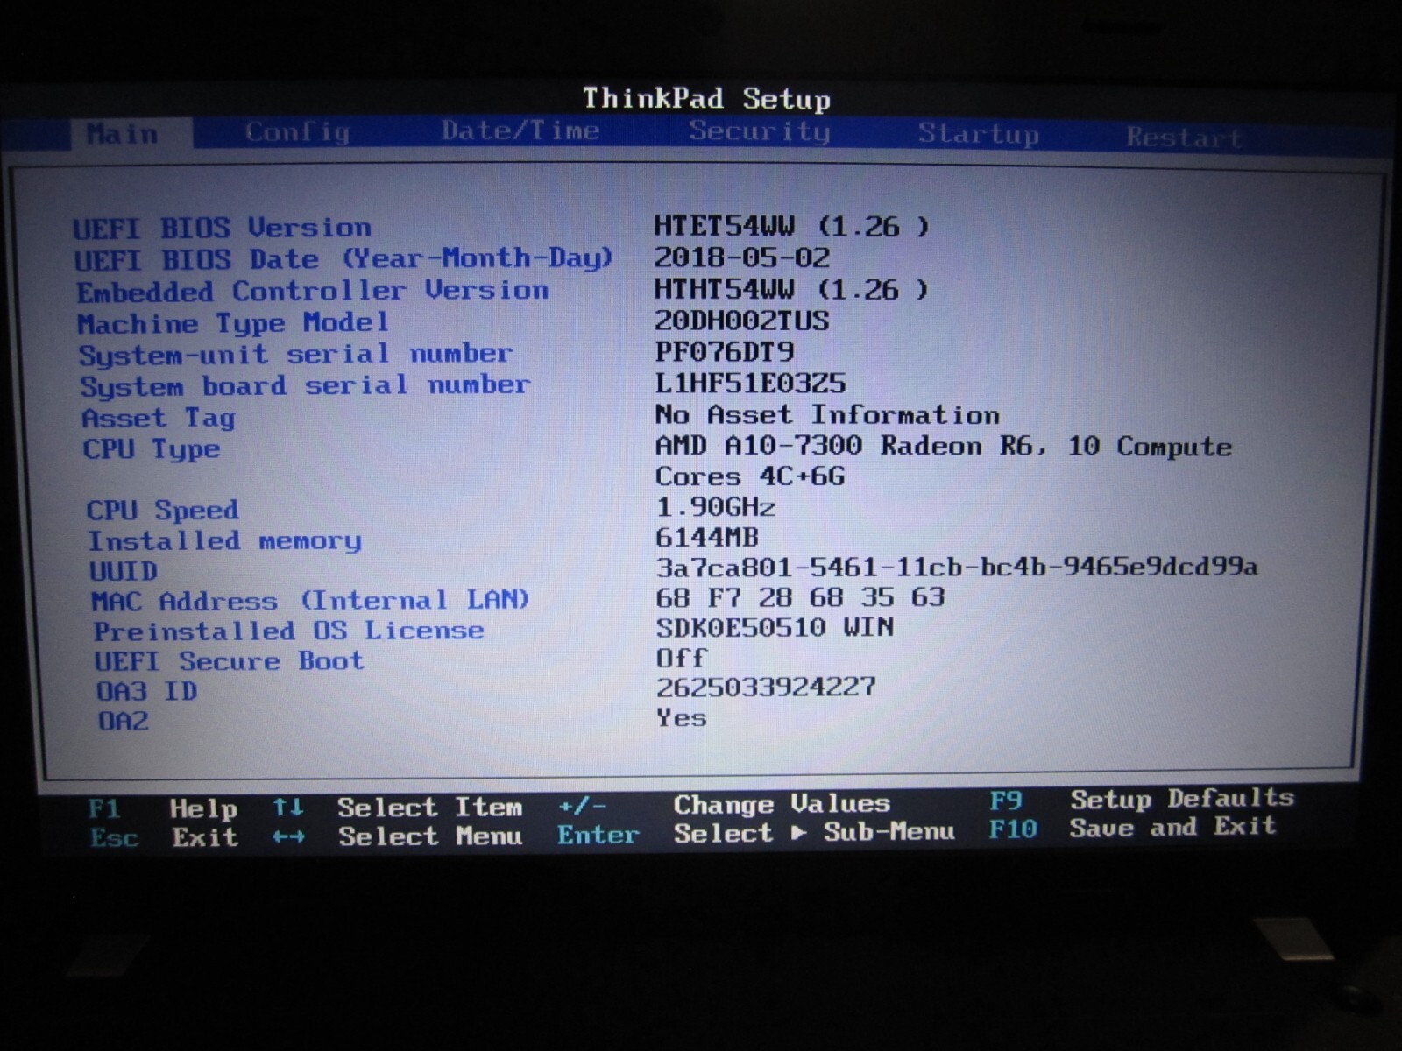The width and height of the screenshot is (1402, 1051).
Task: Select Secure Boot value Off
Action: point(681,658)
